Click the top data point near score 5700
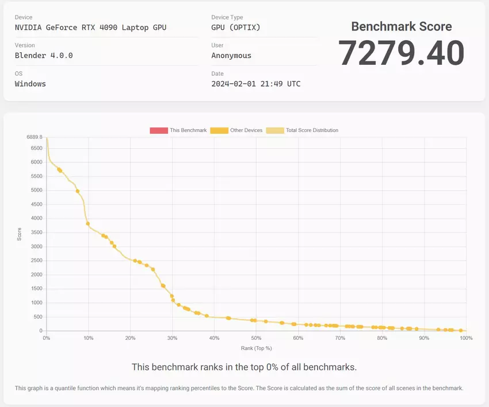 tap(59, 169)
